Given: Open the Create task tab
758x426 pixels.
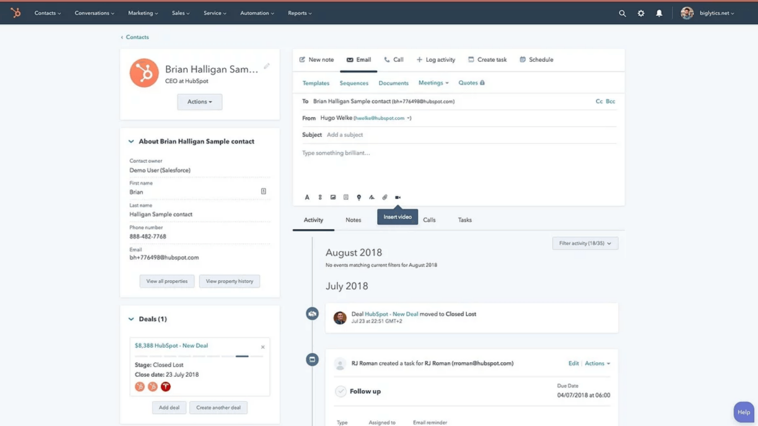Looking at the screenshot, I should click(487, 60).
